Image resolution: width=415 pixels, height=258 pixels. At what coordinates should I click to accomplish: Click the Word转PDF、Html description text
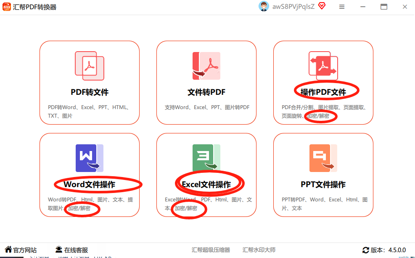click(90, 204)
